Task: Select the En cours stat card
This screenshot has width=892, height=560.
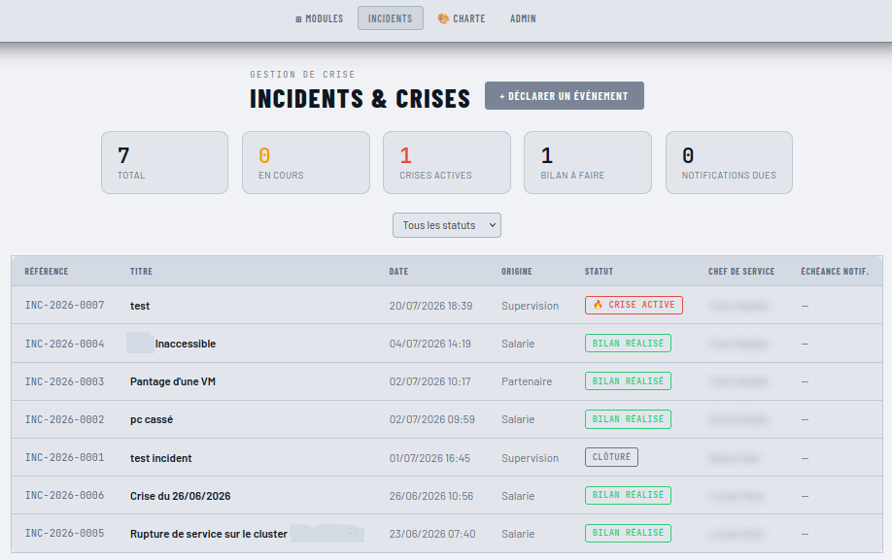Action: (x=306, y=162)
